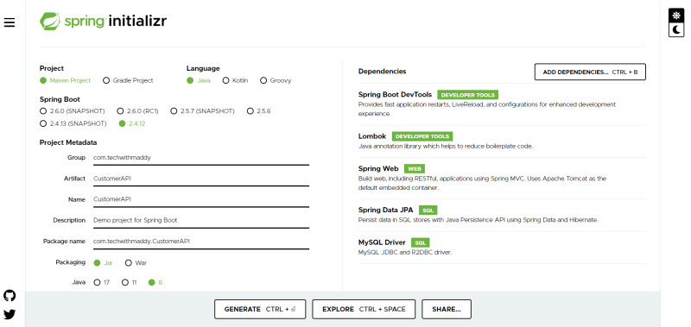This screenshot has height=327, width=691.
Task: Edit the Artifact input field
Action: click(x=201, y=179)
